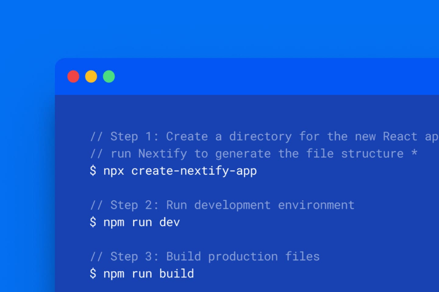This screenshot has width=439, height=292.
Task: Click the green window control dot
Action: 109,76
